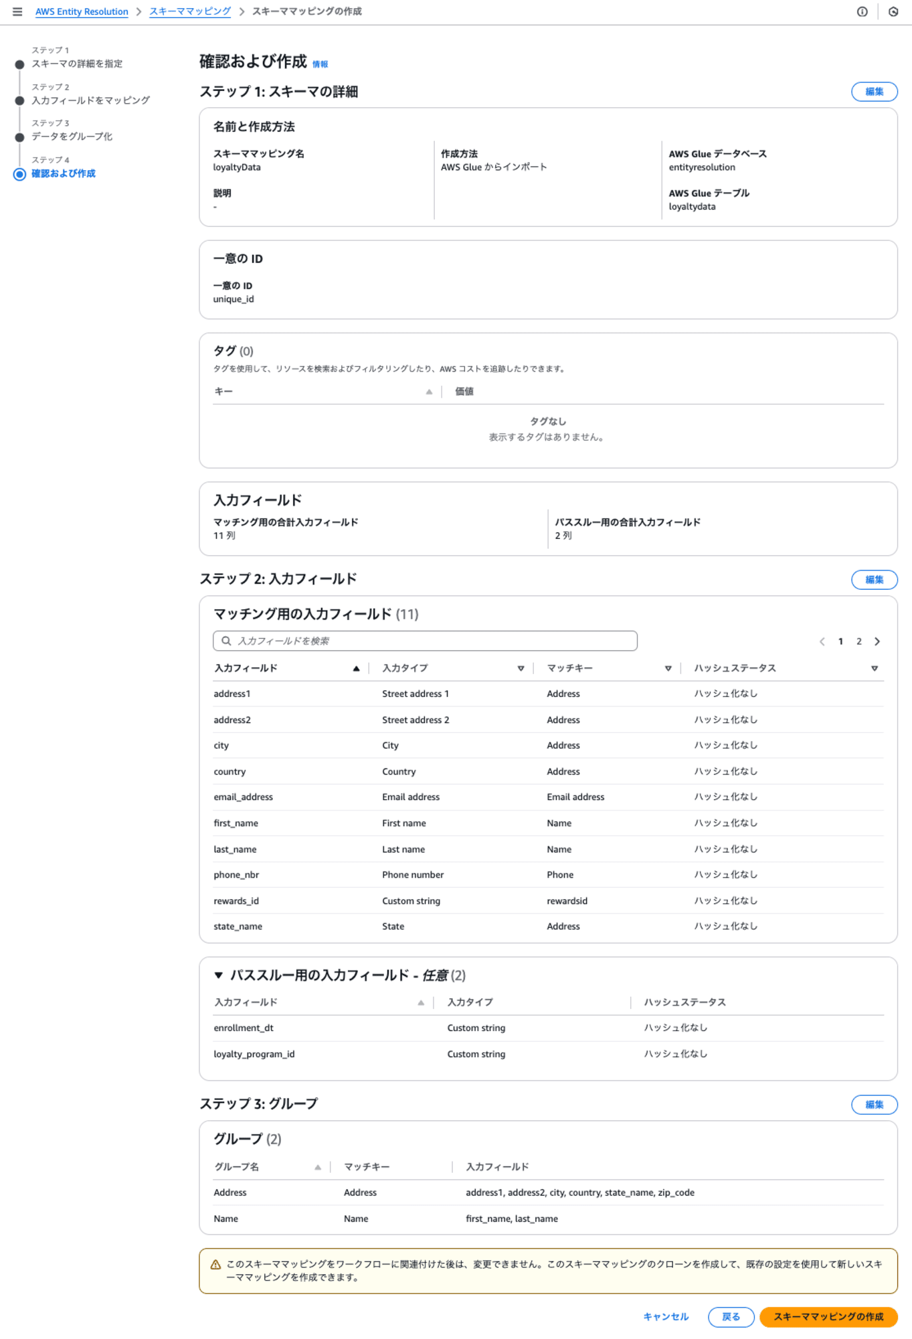The height and width of the screenshot is (1339, 912).
Task: Edit step 2 入力フィールド
Action: click(x=874, y=580)
